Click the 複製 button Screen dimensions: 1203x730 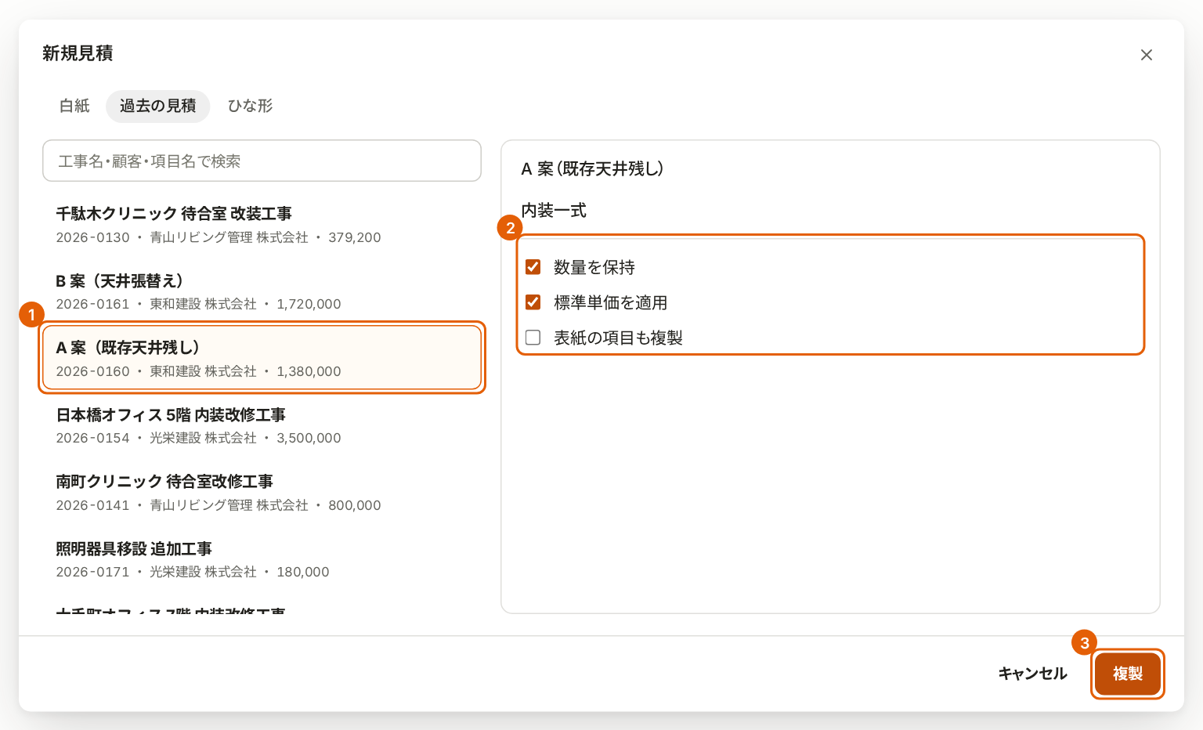click(x=1127, y=674)
